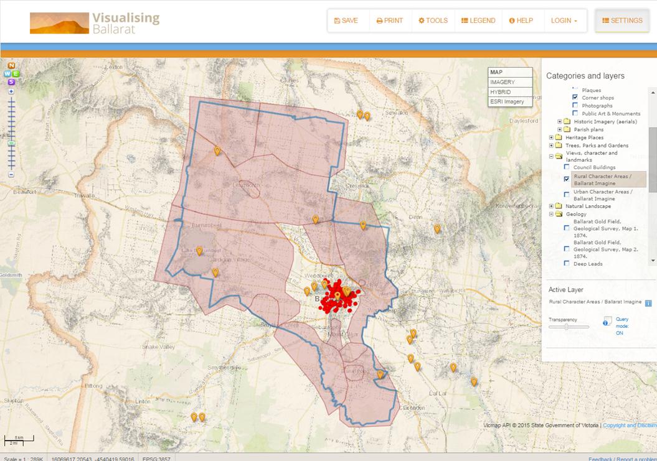Viewport: 657px width, 461px height.
Task: Select the Rural Character Areas layer row
Action: [x=608, y=180]
